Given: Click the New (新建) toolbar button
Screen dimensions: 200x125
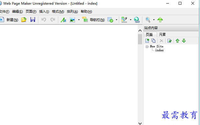Looking at the screenshot, I should (x=9, y=20).
